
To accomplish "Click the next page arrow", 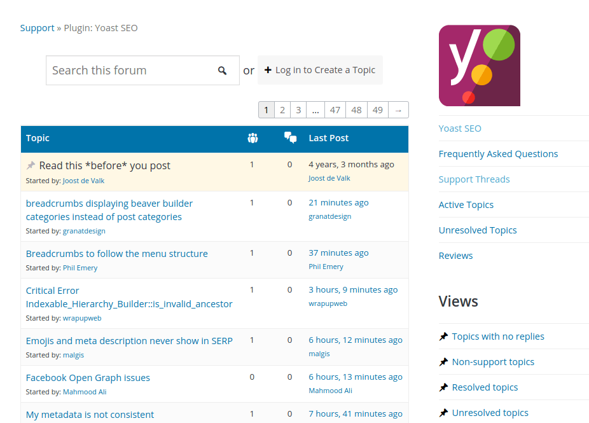I will [x=399, y=110].
